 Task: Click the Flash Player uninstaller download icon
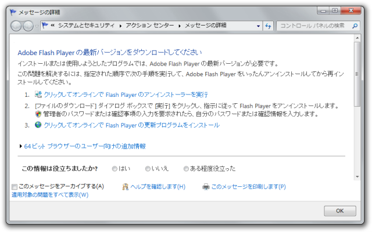click(38, 94)
